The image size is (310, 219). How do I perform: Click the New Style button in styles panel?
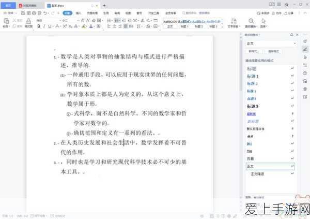click(x=254, y=51)
